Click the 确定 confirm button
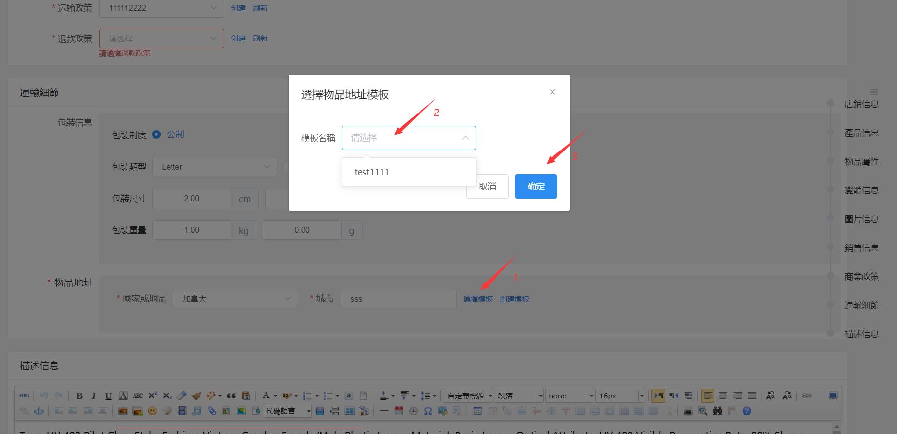 pyautogui.click(x=535, y=187)
